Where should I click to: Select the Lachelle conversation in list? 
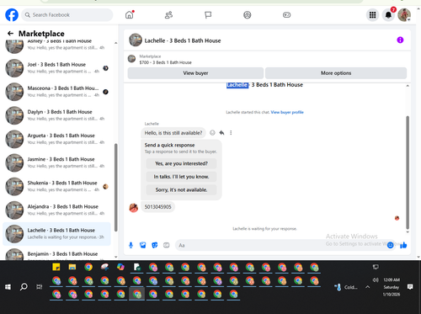click(56, 234)
